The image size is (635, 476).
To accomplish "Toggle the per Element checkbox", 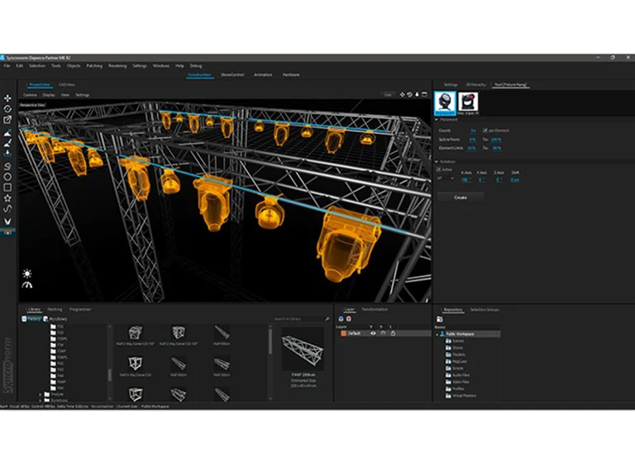I will (x=485, y=131).
